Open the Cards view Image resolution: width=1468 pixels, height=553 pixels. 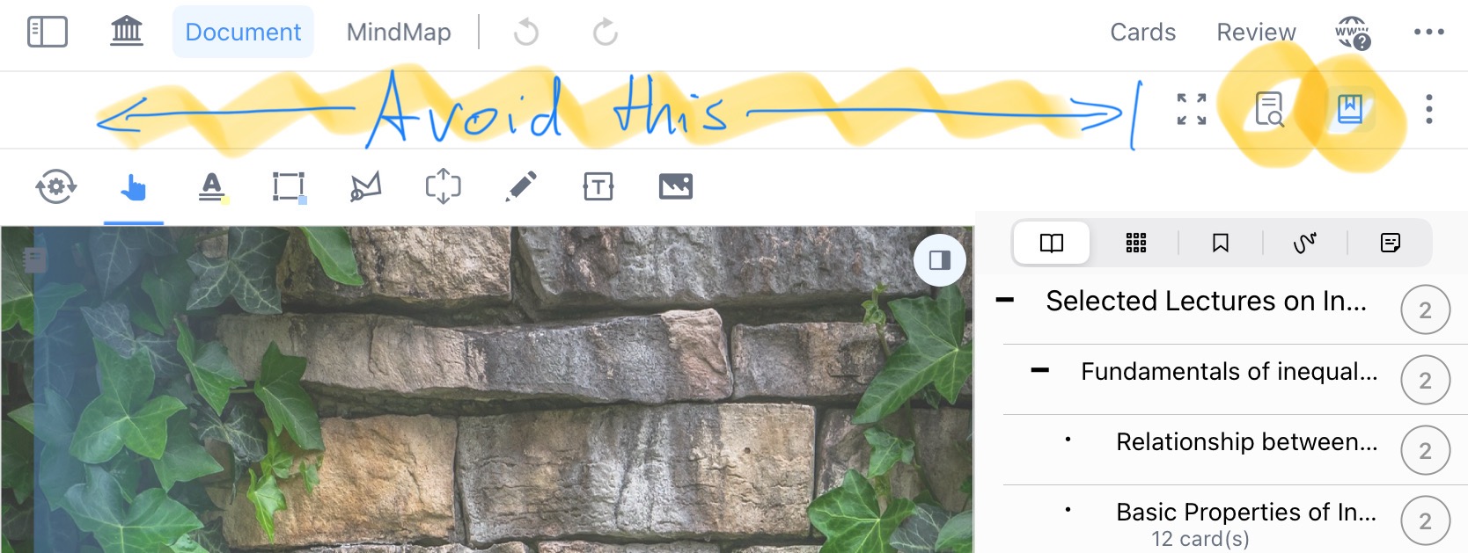coord(1142,32)
